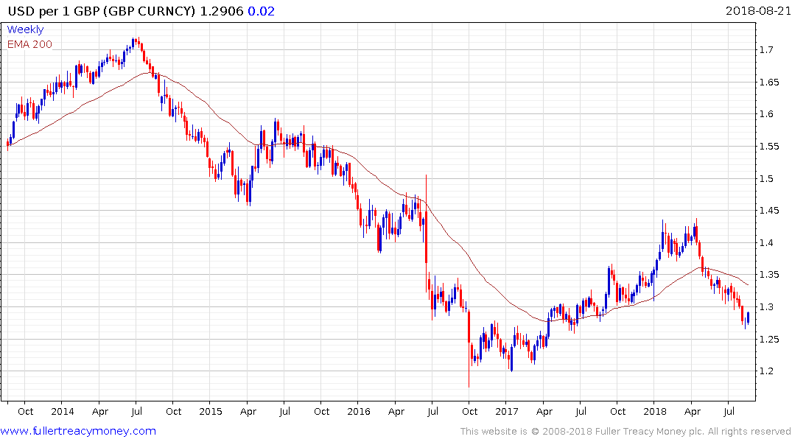792x442 pixels.
Task: Click the 1.55 price axis label
Action: point(769,147)
